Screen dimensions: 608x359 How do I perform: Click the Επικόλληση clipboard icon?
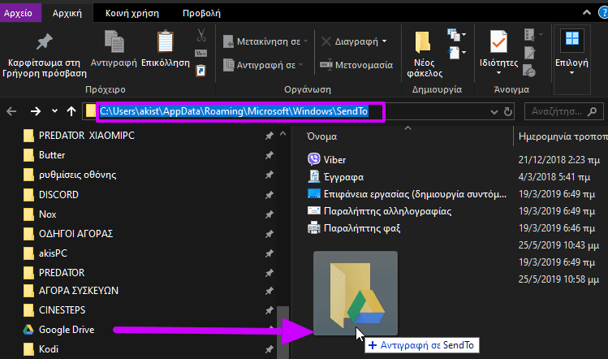click(165, 41)
